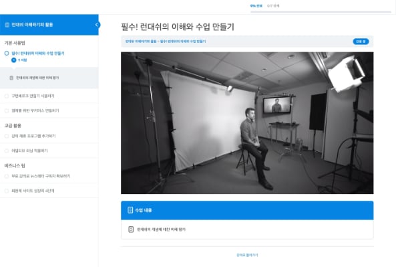Click the '0/7 단계' step counter text
The image size is (396, 267).
pos(273,6)
